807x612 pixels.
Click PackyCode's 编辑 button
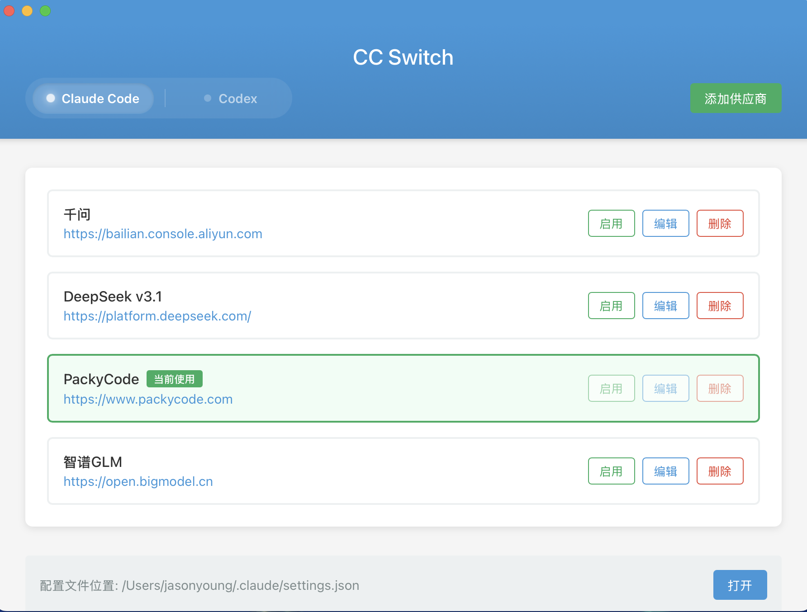(665, 388)
